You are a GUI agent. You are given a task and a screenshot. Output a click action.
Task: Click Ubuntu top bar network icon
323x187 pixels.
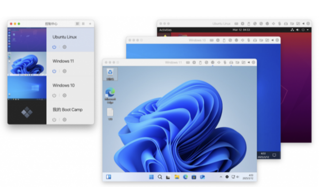(292, 30)
